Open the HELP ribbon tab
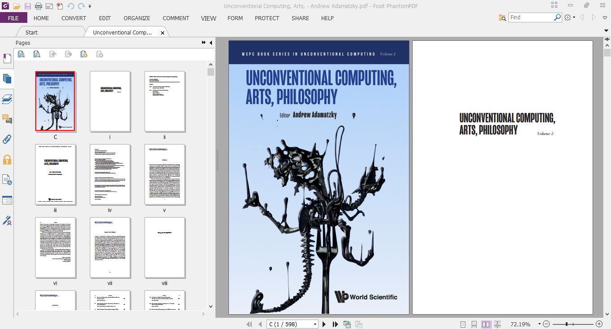Viewport: 611px width, 329px height. [327, 18]
